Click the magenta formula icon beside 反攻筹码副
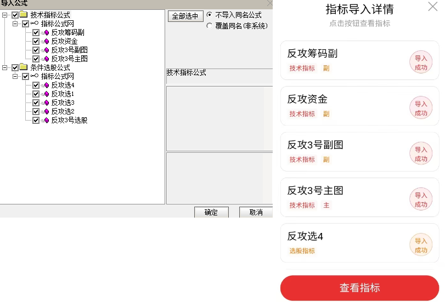The height and width of the screenshot is (302, 445). click(x=47, y=33)
